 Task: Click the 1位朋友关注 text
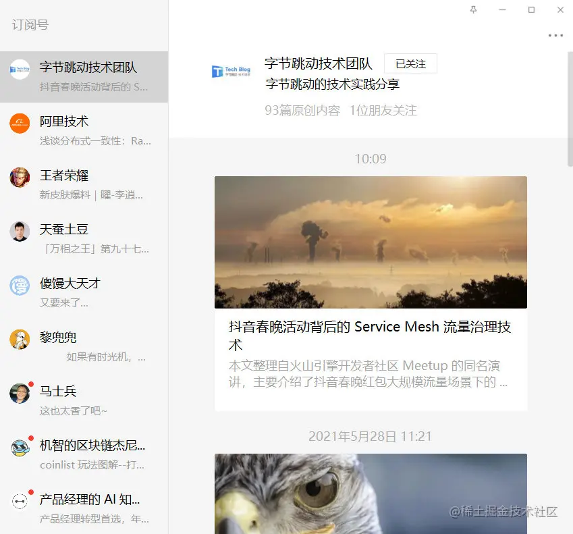pos(383,111)
